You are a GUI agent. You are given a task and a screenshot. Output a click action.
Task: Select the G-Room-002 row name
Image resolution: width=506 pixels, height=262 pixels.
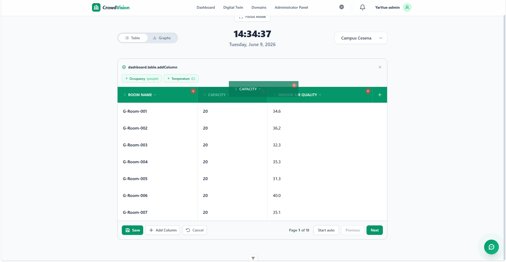pyautogui.click(x=135, y=128)
